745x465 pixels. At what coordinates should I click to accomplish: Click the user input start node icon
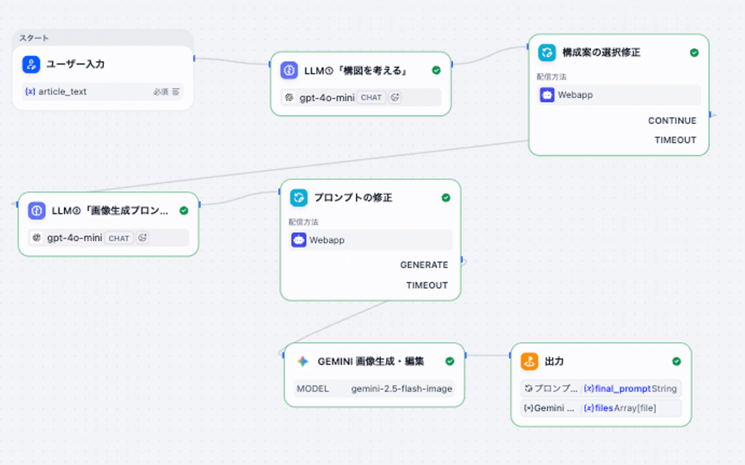31,64
